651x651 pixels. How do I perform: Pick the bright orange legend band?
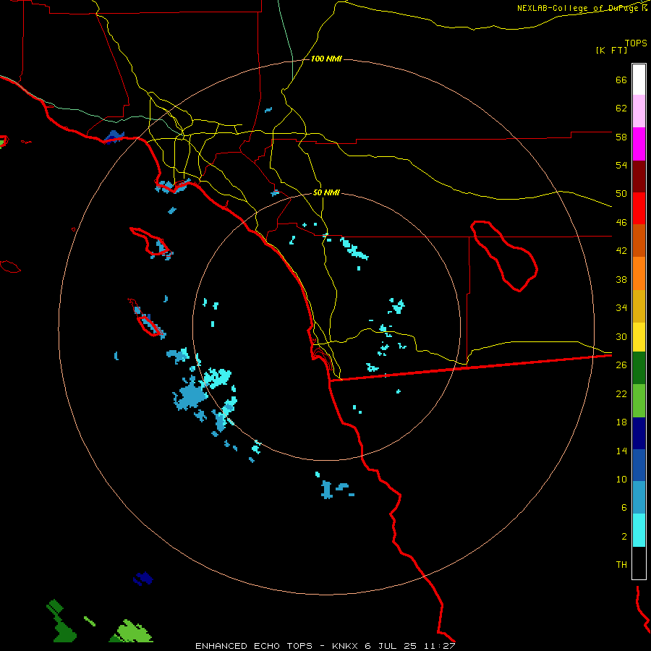(639, 273)
